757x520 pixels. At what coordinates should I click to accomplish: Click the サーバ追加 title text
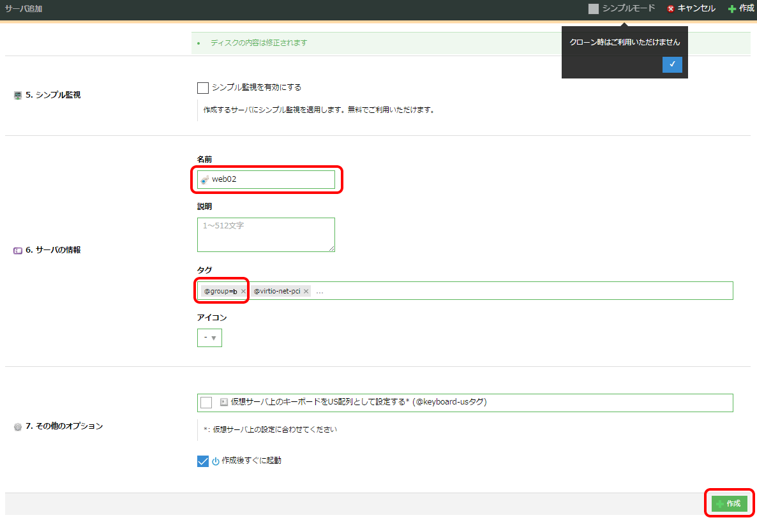pos(24,9)
